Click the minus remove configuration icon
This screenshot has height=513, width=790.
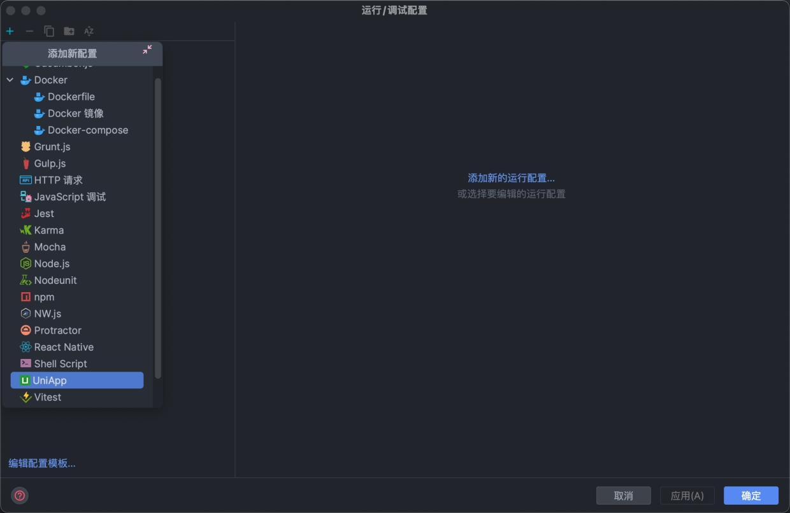click(29, 31)
